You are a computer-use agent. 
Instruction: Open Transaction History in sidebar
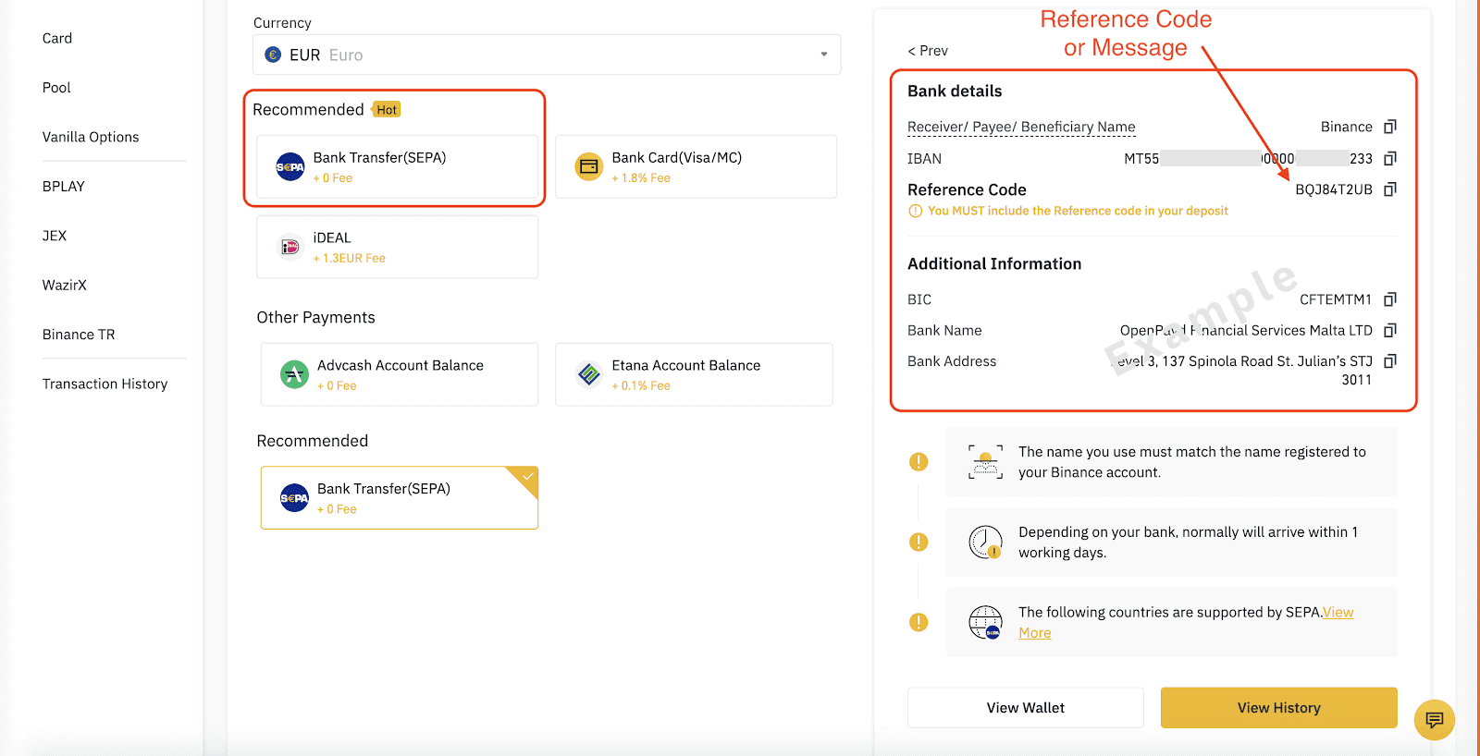point(105,384)
